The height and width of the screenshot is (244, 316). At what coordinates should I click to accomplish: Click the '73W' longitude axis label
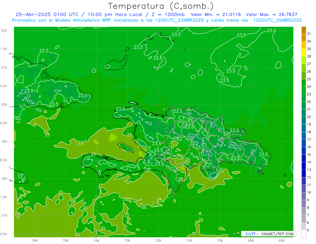click(127, 240)
